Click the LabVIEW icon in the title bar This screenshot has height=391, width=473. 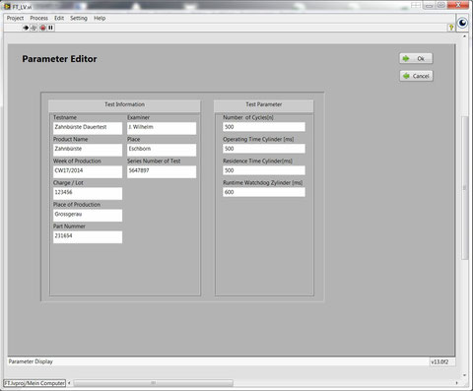(x=7, y=6)
